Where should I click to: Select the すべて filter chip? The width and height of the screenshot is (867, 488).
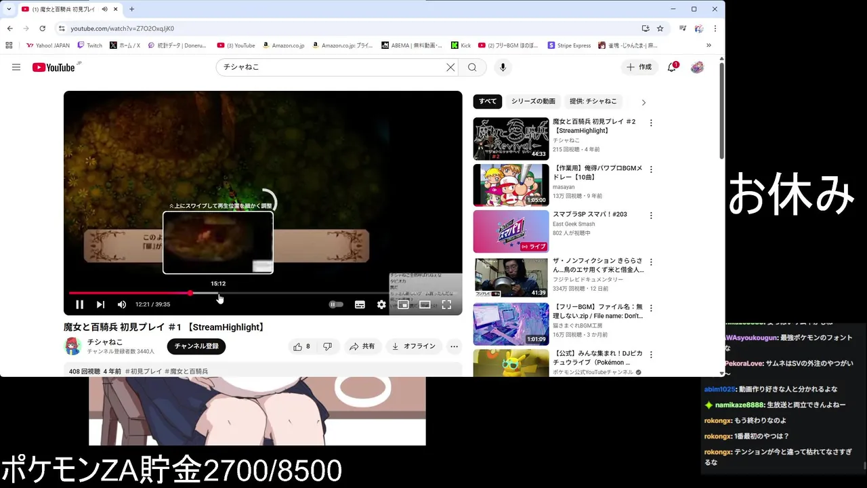pyautogui.click(x=488, y=102)
